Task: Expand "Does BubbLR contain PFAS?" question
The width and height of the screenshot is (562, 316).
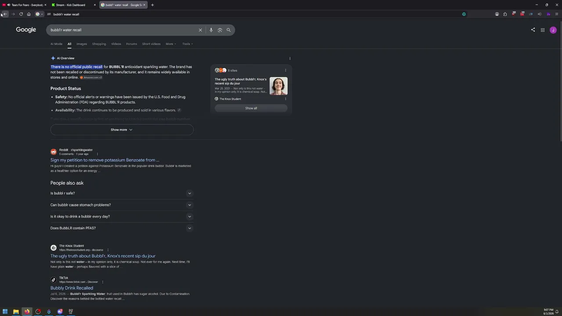Action: coord(122,228)
